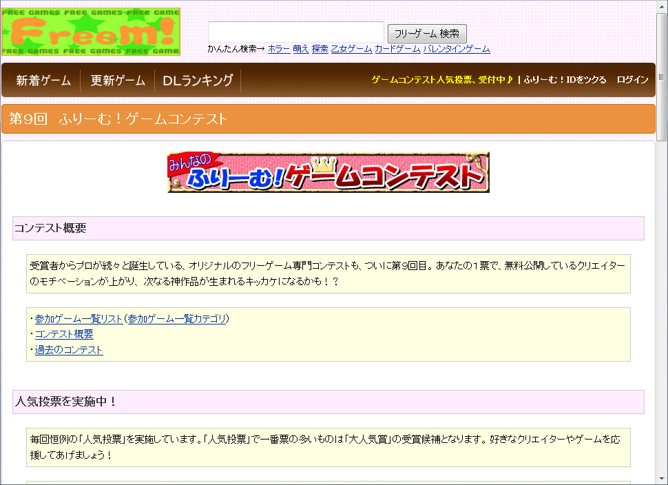This screenshot has height=485, width=668.
Task: Open 参加ゲーム一覧カテゴリ in parentheses
Action: [176, 319]
